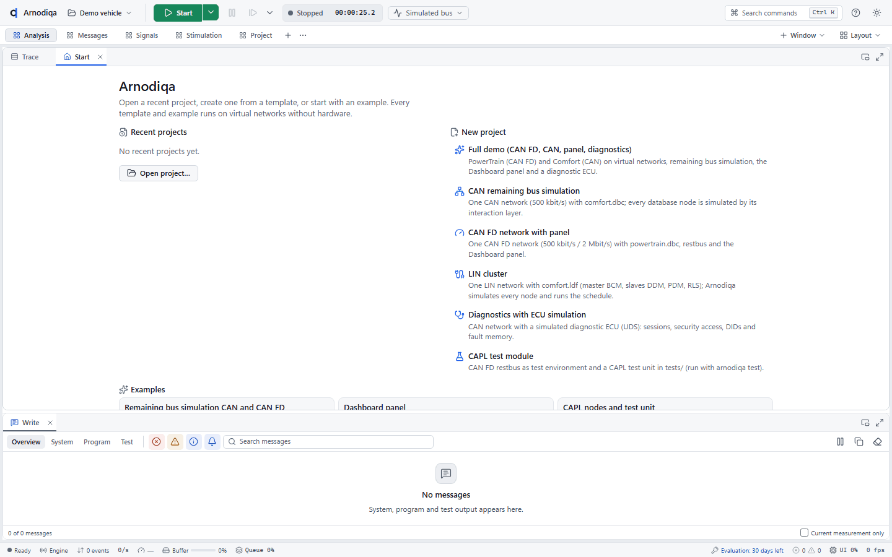Maximize the Write panel with the expand arrows
892x557 pixels.
point(880,423)
